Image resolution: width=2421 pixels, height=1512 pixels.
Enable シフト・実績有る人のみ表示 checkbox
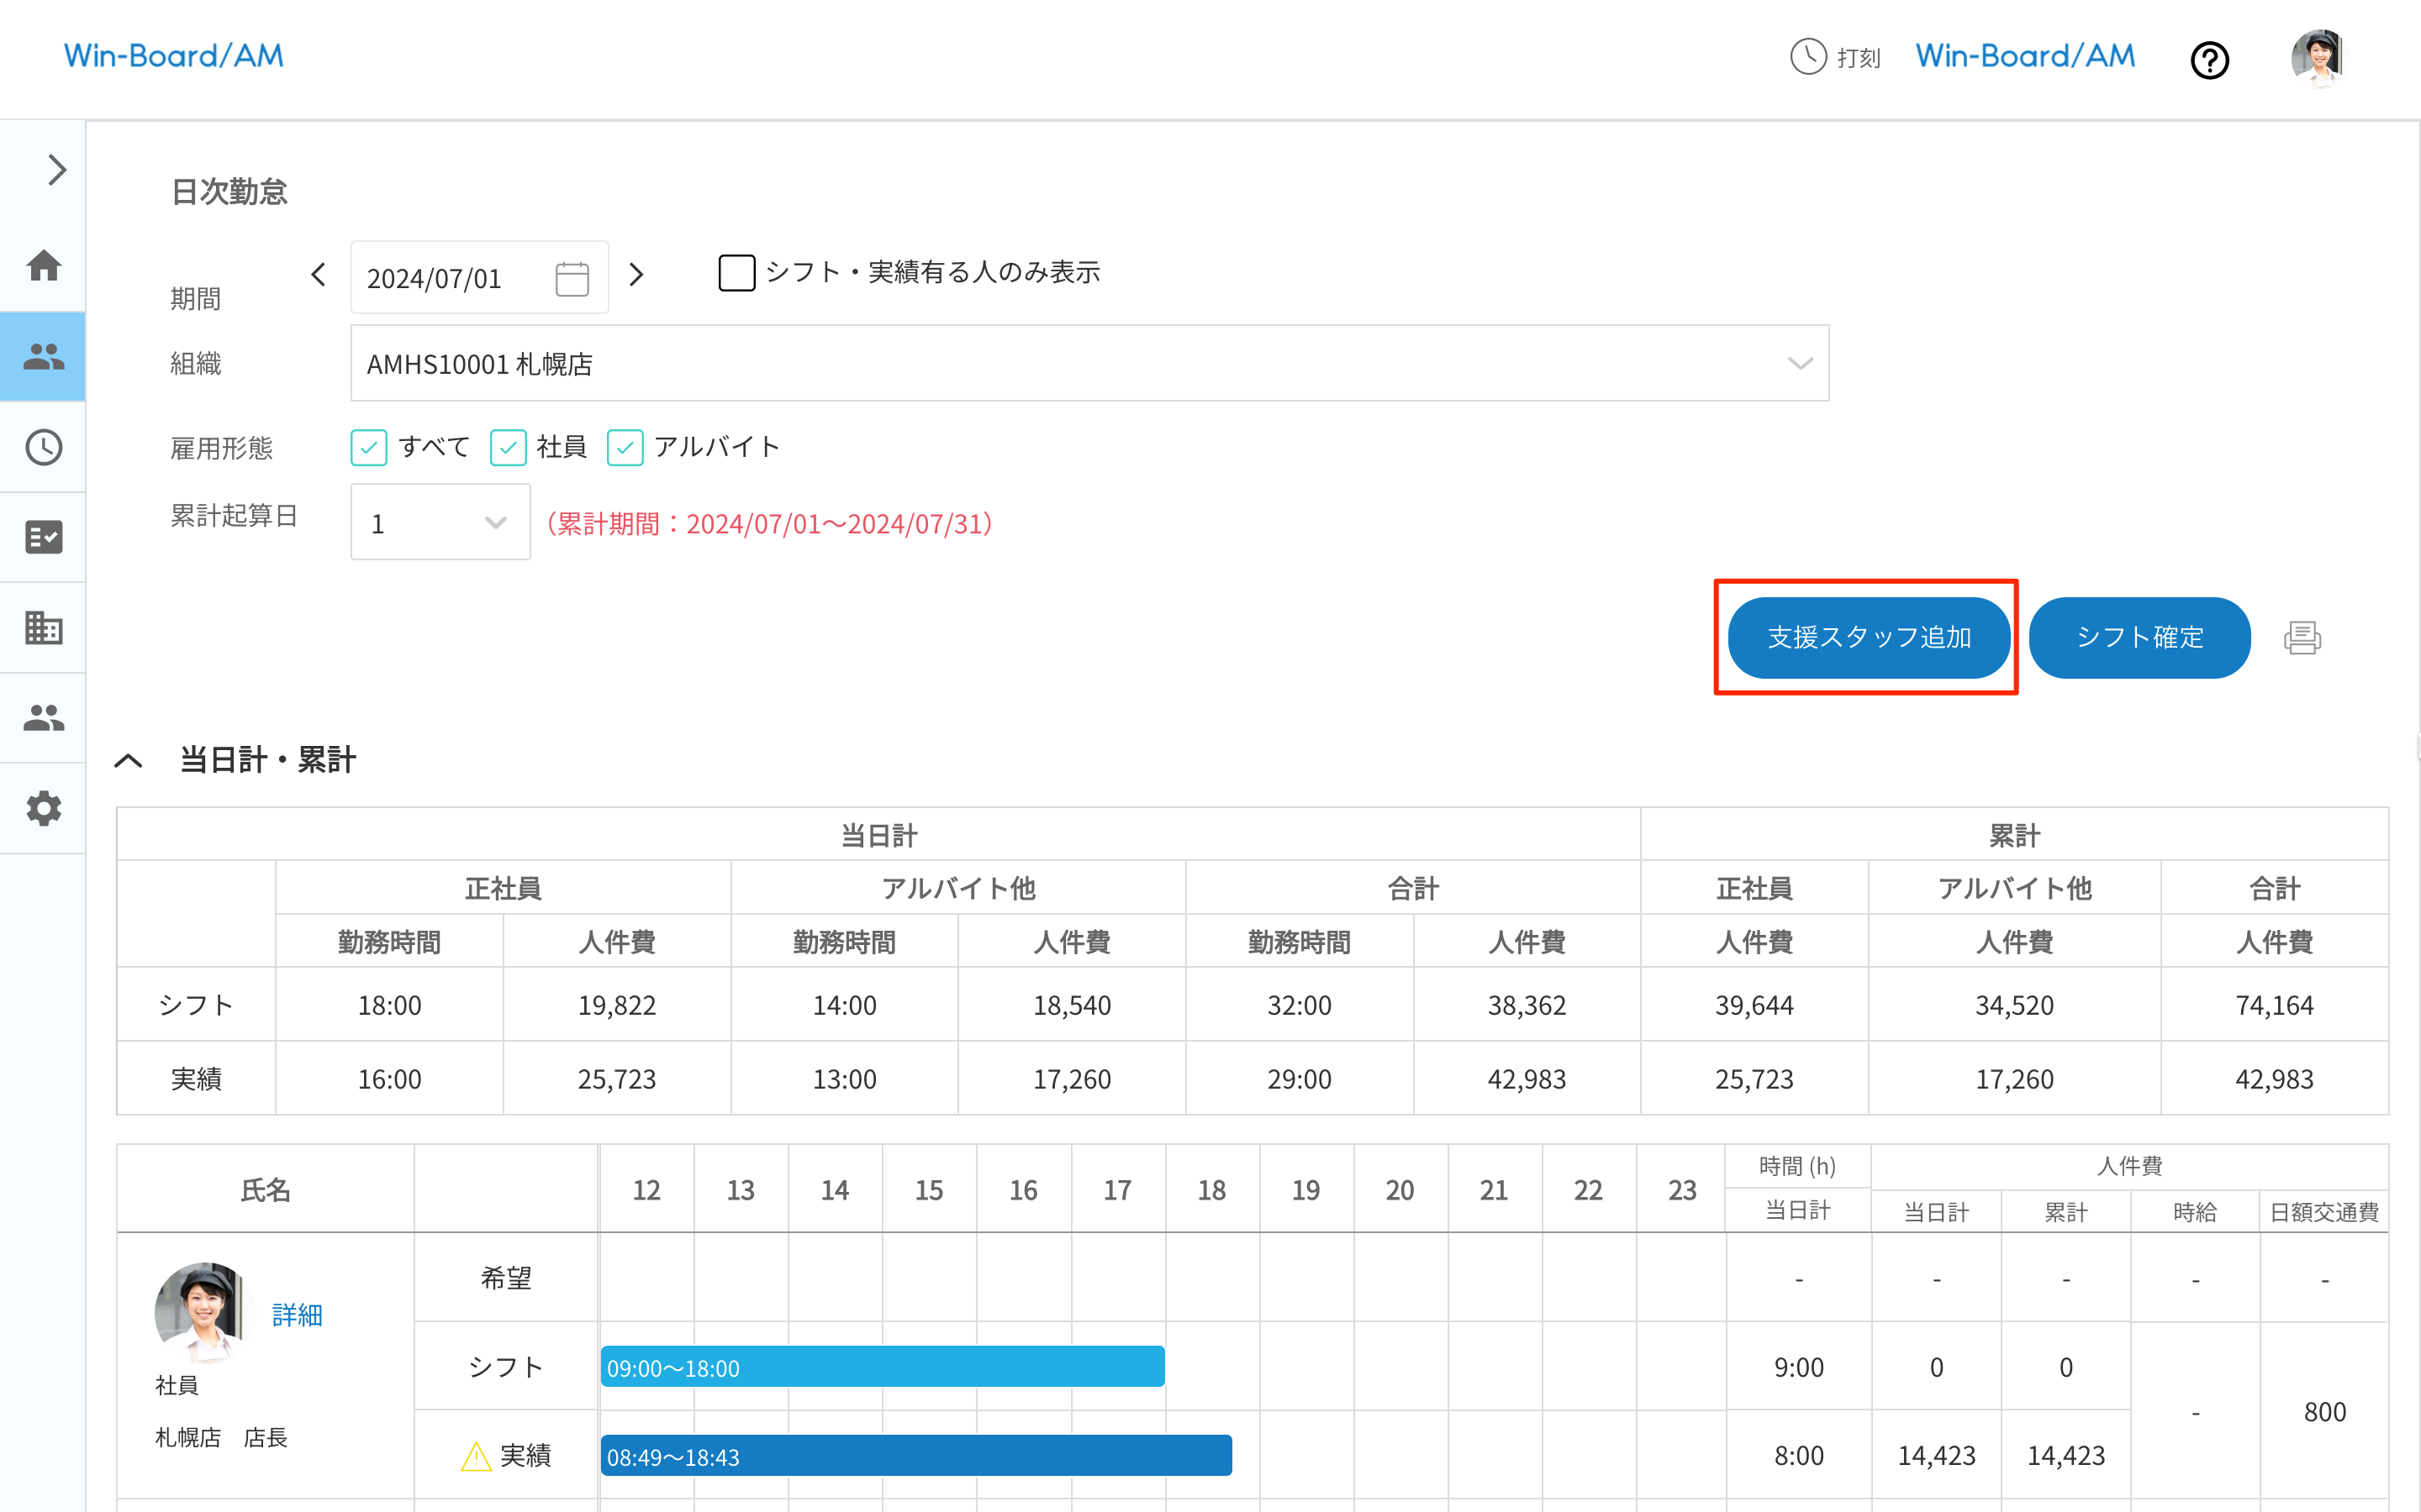click(736, 272)
